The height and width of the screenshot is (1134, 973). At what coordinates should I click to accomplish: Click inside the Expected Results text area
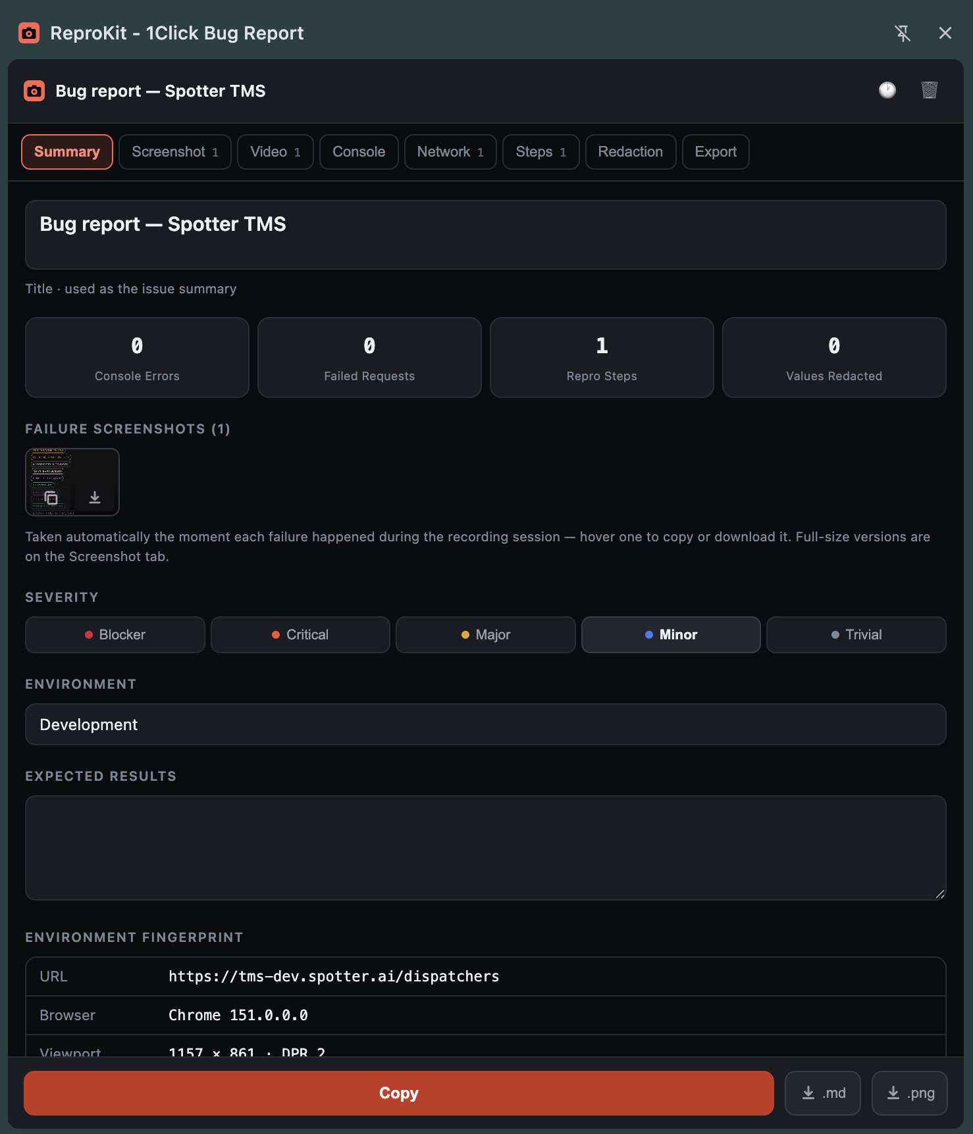coord(486,848)
